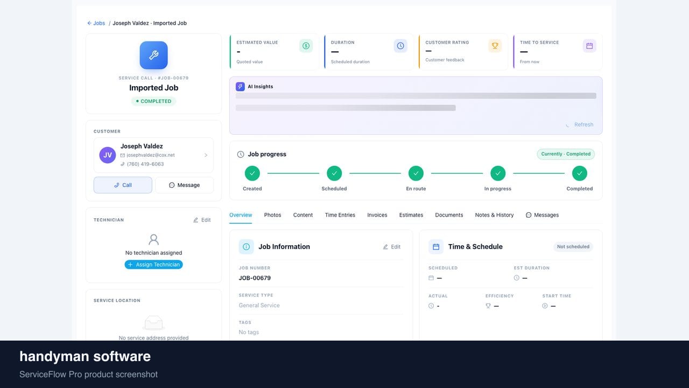Click the calendar icon in Time to Service card
The height and width of the screenshot is (388, 689).
coord(589,46)
